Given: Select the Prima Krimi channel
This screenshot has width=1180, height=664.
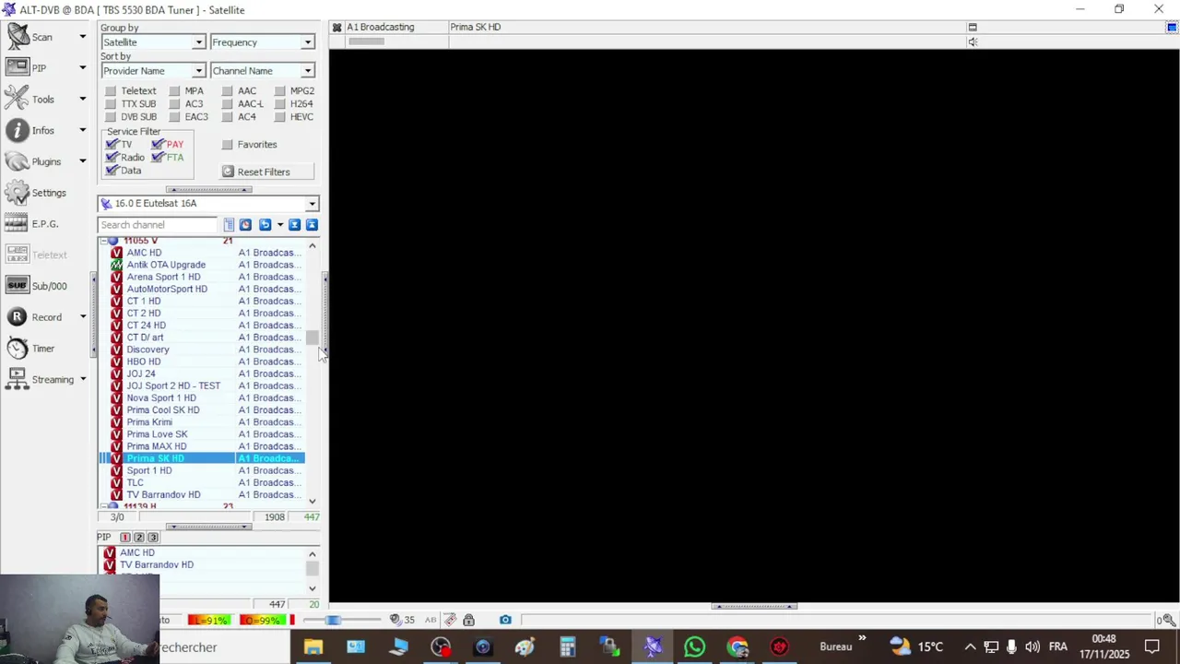Looking at the screenshot, I should coord(149,421).
